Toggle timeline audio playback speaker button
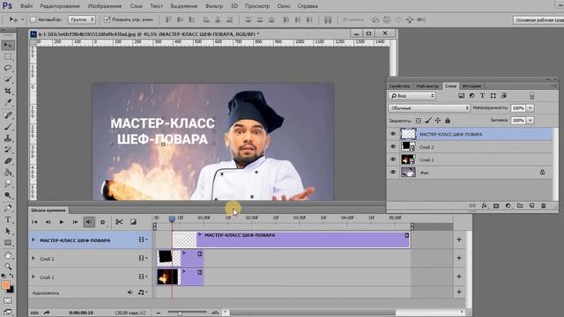The width and height of the screenshot is (564, 317). click(x=89, y=222)
